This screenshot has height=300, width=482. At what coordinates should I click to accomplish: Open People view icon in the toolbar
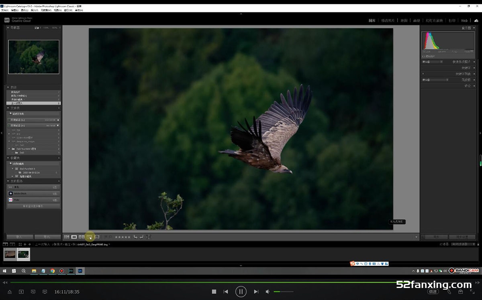pyautogui.click(x=97, y=237)
